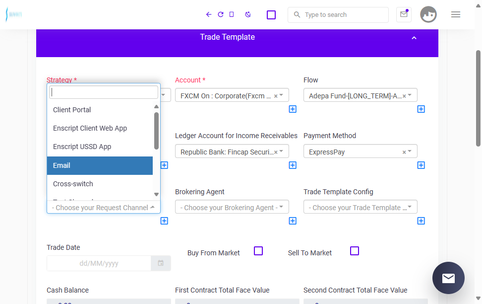The width and height of the screenshot is (482, 304).
Task: Collapse the Trade Template section chevron
Action: 414,38
